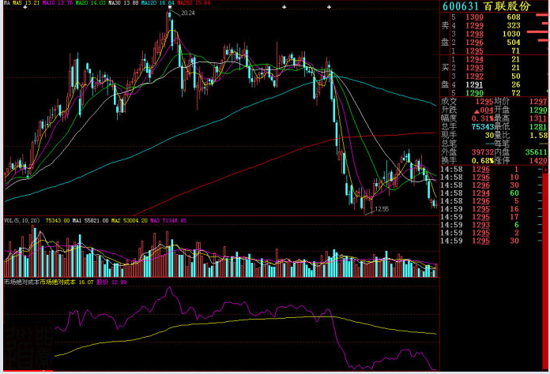Image resolution: width=550 pixels, height=374 pixels.
Task: Click the 14:59 tick priced 1293
Action: [x=491, y=225]
